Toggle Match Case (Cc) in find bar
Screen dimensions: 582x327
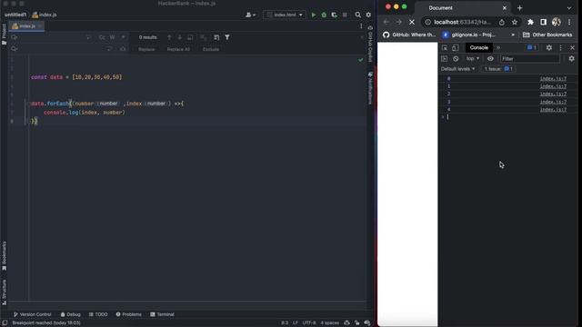pyautogui.click(x=102, y=37)
